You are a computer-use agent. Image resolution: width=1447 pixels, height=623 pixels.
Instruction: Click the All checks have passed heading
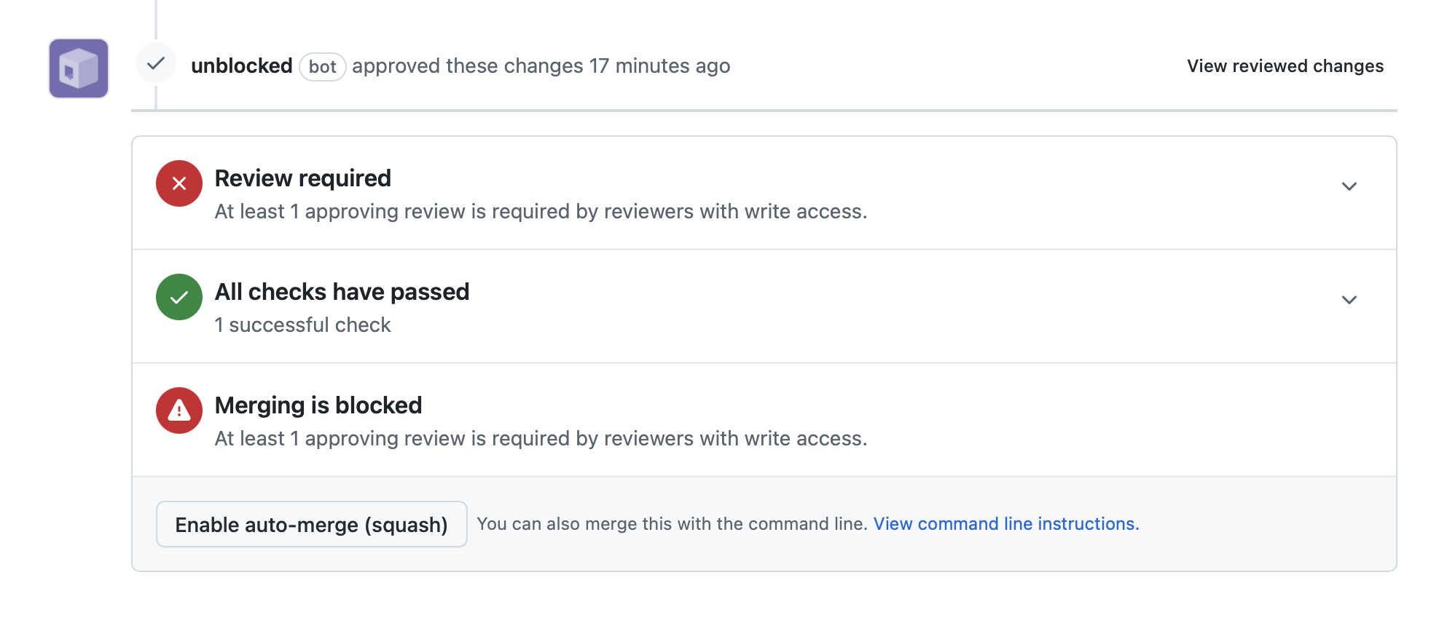[x=341, y=292]
